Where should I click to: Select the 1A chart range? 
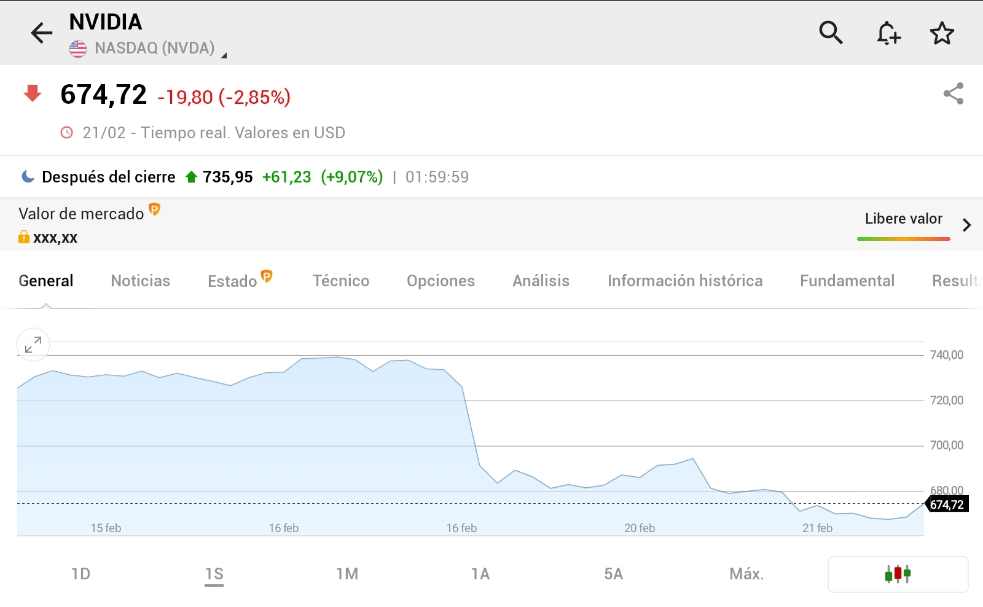480,574
